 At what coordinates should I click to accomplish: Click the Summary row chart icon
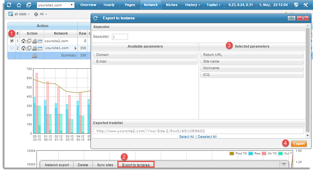click(35, 55)
